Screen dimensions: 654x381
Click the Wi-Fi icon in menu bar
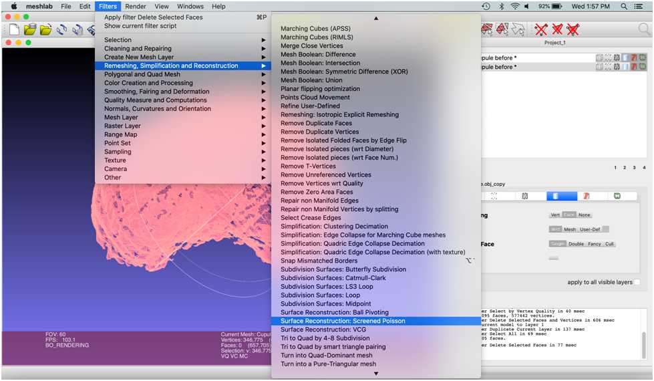click(515, 6)
